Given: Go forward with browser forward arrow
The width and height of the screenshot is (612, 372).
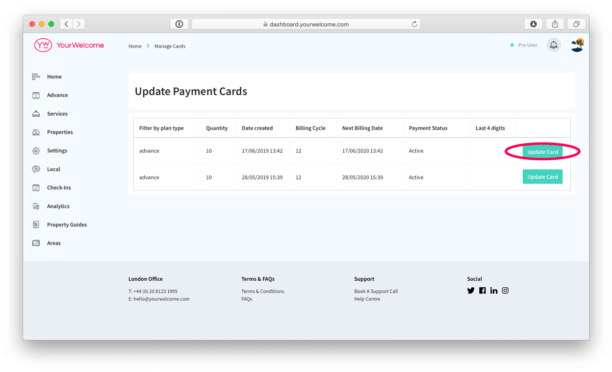Looking at the screenshot, I should pyautogui.click(x=79, y=24).
